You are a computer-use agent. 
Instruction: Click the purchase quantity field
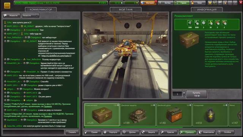(x=177, y=94)
